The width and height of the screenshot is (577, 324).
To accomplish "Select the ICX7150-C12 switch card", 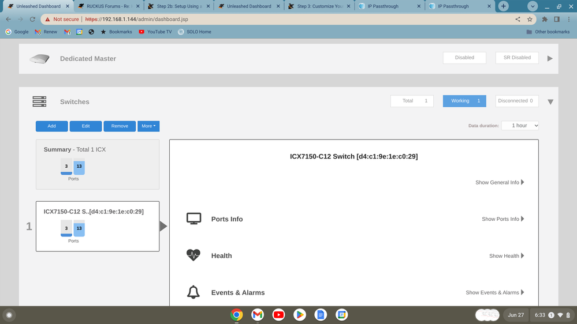I will 98,227.
